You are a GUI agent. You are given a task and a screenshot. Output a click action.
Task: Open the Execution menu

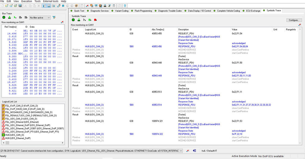click(26, 2)
